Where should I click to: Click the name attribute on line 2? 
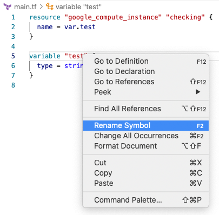tap(45, 27)
